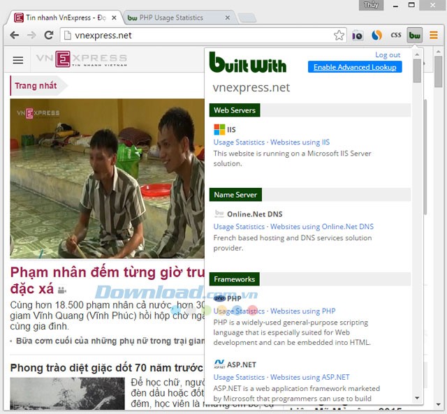Open Websites using ASP.NET link

pos(309,378)
